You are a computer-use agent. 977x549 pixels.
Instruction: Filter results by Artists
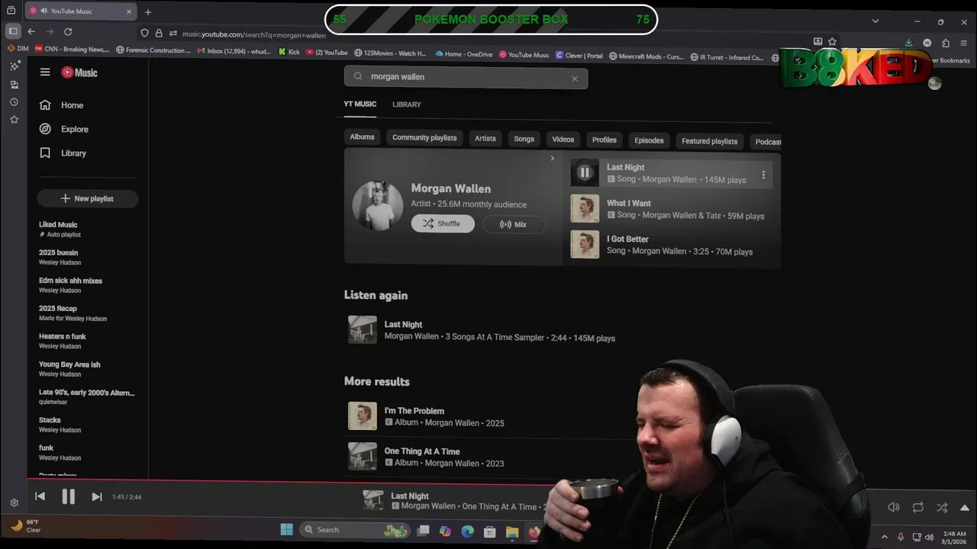(485, 139)
